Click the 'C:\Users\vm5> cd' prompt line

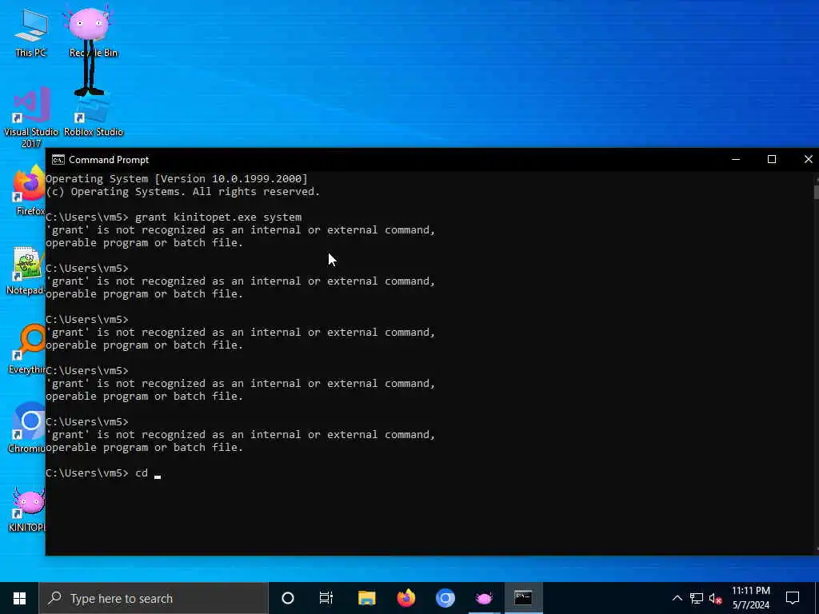pyautogui.click(x=97, y=473)
